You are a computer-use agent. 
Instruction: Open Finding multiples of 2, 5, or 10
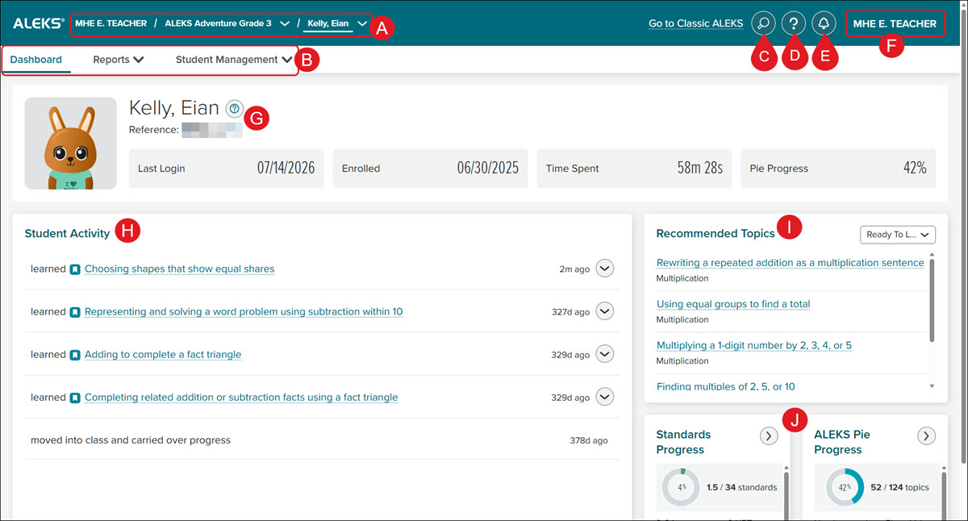pos(726,386)
